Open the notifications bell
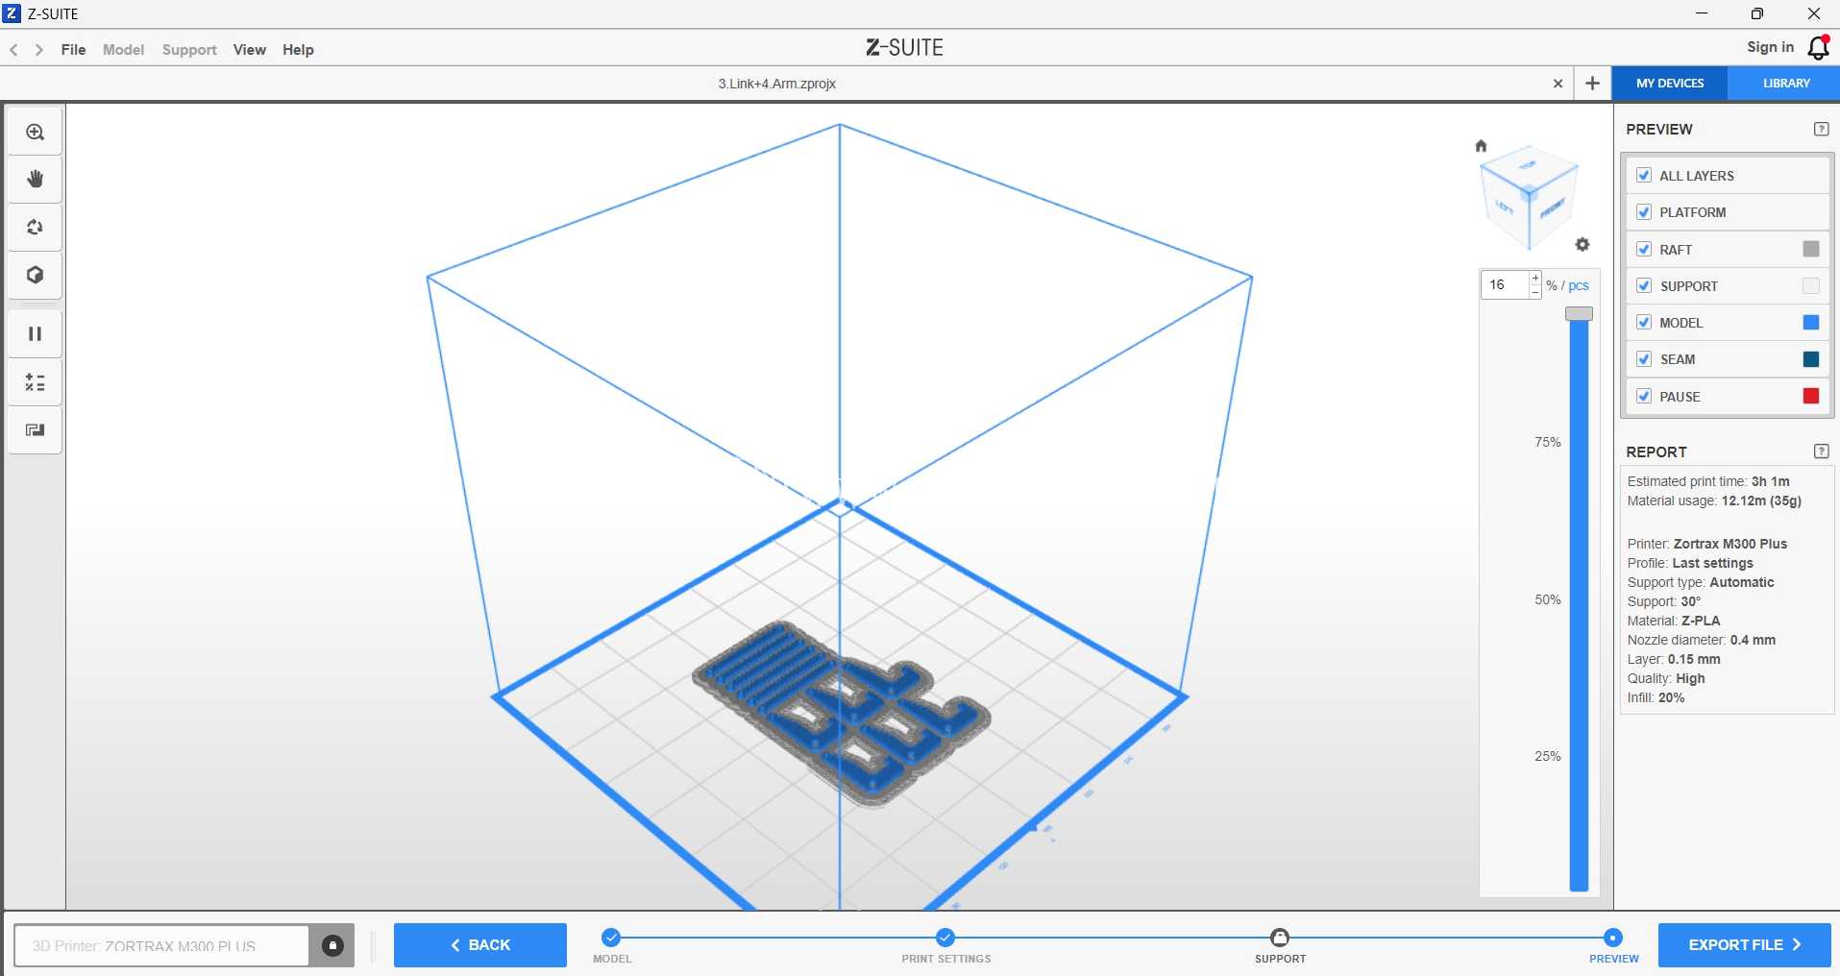The height and width of the screenshot is (976, 1840). [x=1818, y=48]
